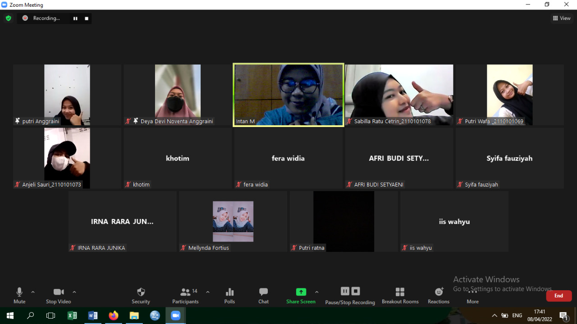Click muted mic icon beside iis wahyu
577x324 pixels.
(405, 248)
